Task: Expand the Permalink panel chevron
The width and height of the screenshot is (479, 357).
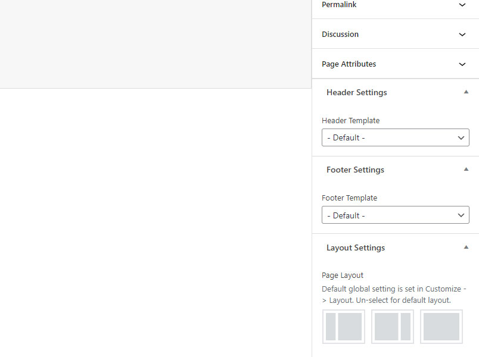Action: [x=462, y=5]
